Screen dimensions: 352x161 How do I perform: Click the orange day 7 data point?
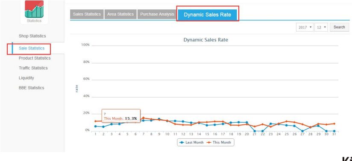click(143, 118)
